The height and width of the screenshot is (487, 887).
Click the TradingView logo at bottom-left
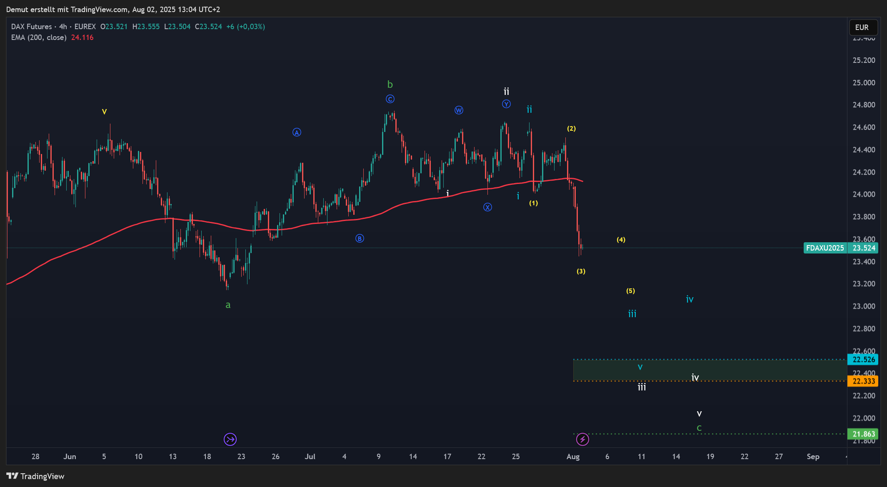pyautogui.click(x=35, y=476)
